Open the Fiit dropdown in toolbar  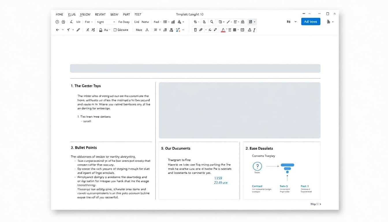point(89,22)
